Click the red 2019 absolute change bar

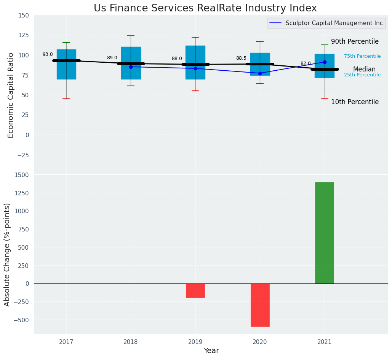[x=195, y=291]
